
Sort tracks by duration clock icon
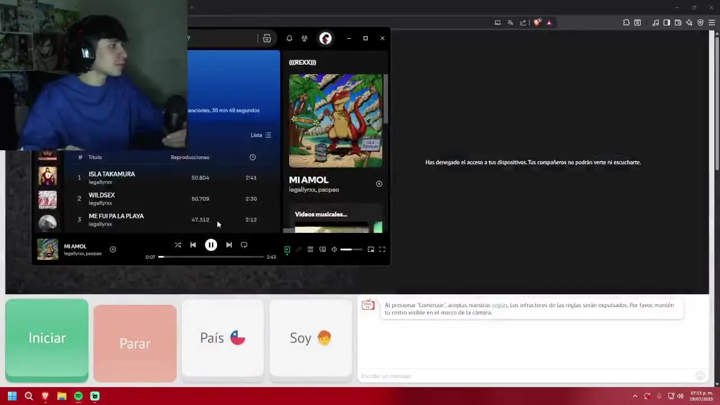pyautogui.click(x=253, y=157)
